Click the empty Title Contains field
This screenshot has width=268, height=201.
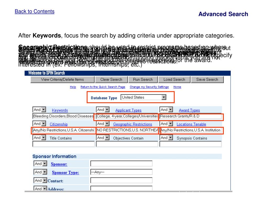[x=63, y=144]
